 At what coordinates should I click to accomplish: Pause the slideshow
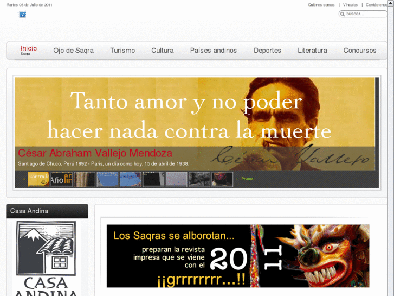(x=247, y=179)
